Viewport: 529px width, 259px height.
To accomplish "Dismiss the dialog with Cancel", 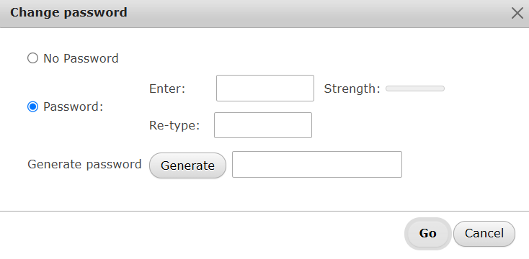I will [x=484, y=233].
